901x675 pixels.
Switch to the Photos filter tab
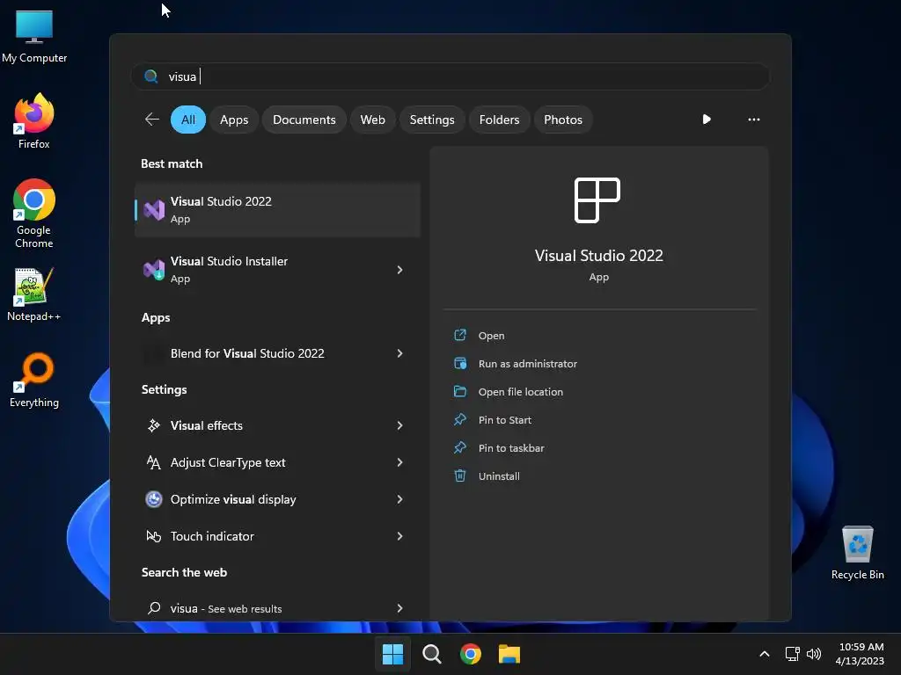click(x=562, y=120)
